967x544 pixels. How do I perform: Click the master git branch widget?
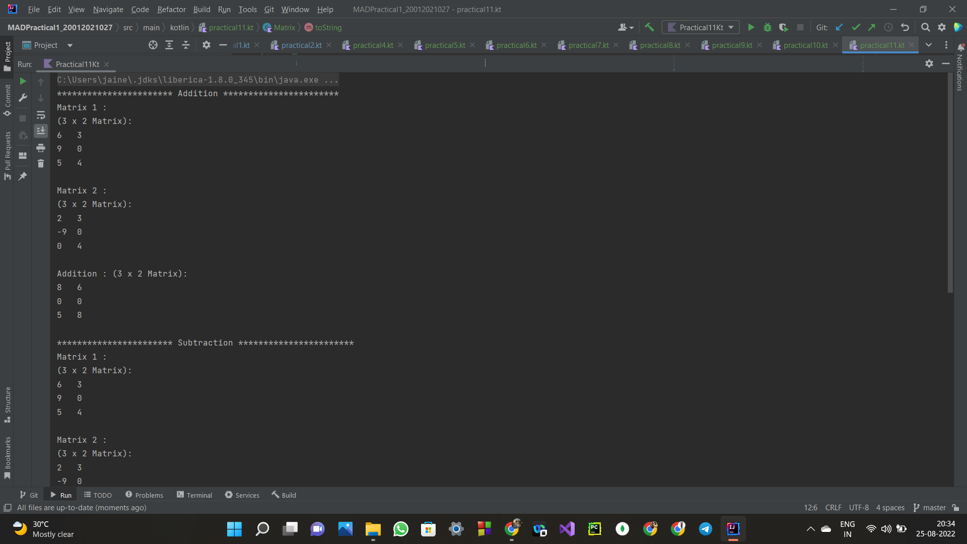coord(930,508)
